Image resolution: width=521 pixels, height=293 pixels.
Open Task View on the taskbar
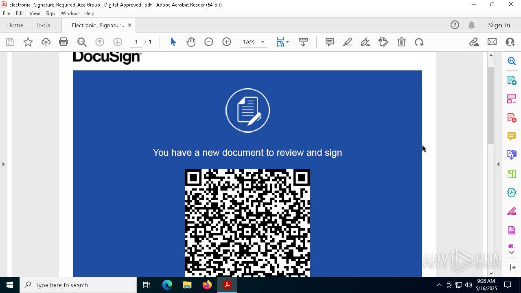(x=147, y=285)
